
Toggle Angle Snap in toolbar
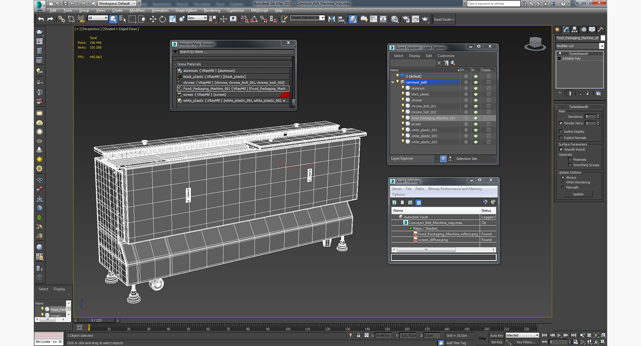click(254, 19)
